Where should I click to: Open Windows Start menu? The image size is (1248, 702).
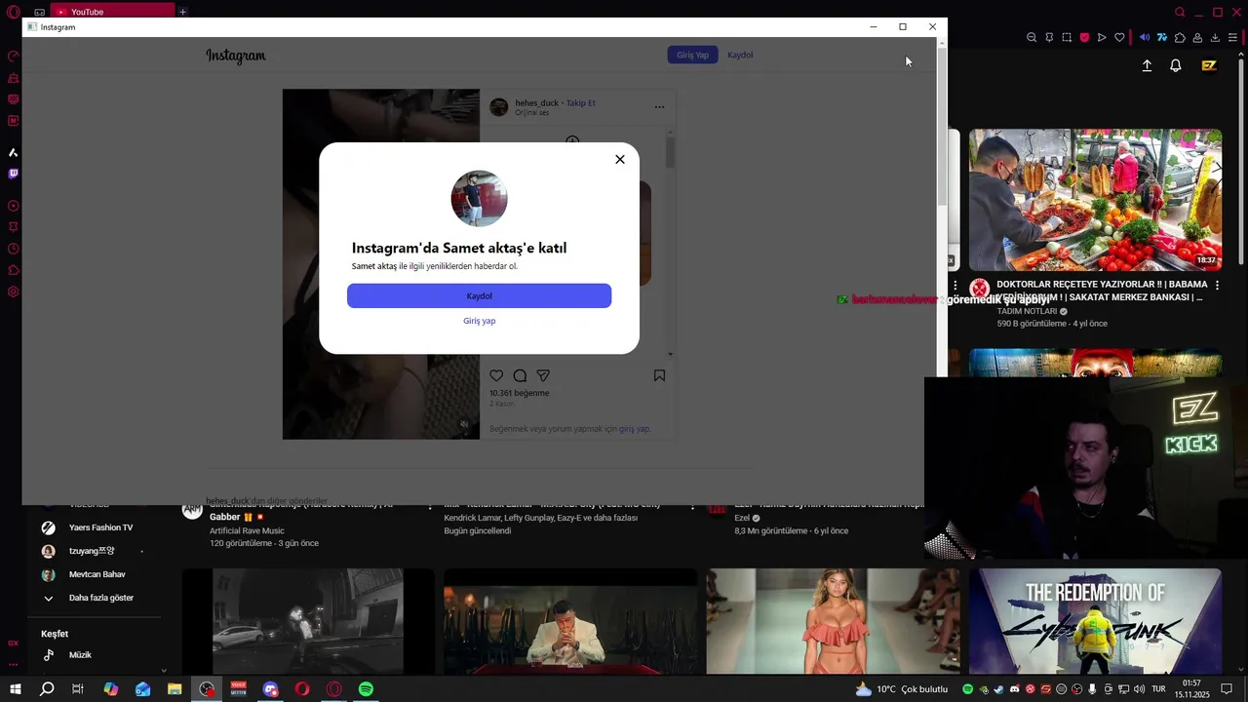click(x=16, y=689)
